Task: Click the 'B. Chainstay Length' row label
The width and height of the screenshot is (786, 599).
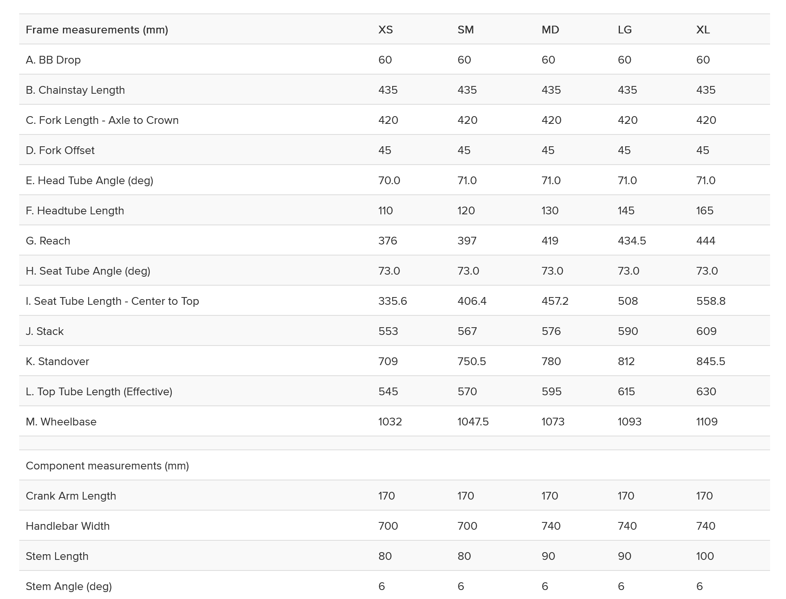Action: click(75, 90)
